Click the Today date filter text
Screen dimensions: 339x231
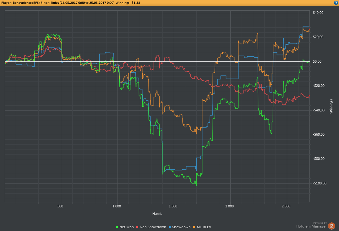click(x=83, y=3)
